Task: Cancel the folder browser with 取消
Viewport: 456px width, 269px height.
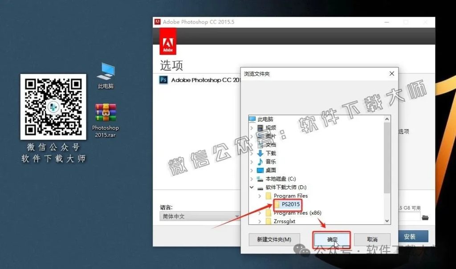Action: click(x=372, y=240)
